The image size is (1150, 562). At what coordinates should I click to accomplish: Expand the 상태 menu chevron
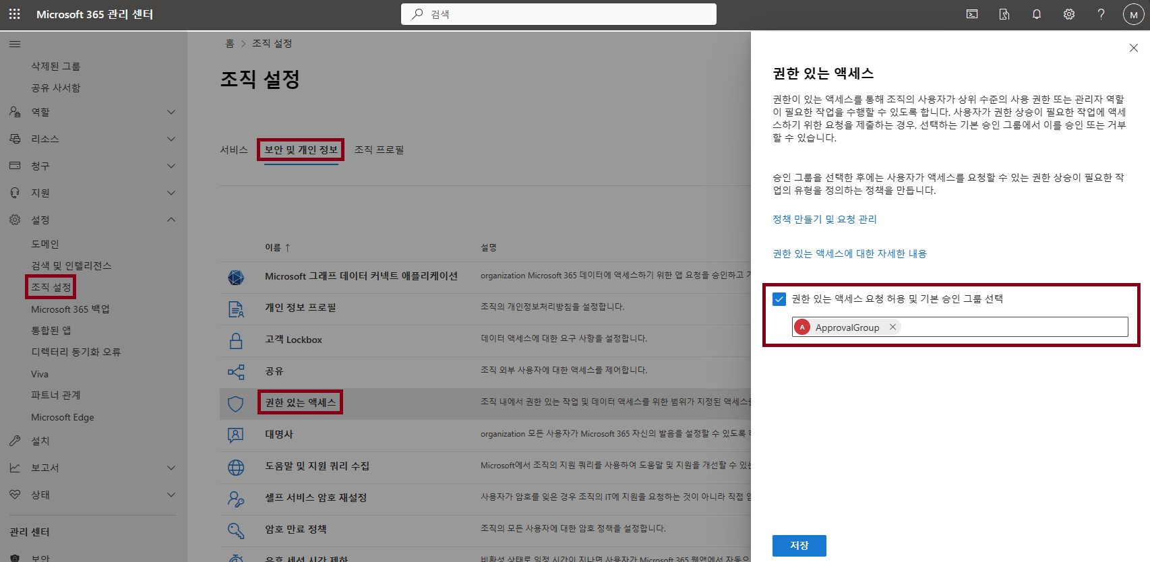(171, 495)
